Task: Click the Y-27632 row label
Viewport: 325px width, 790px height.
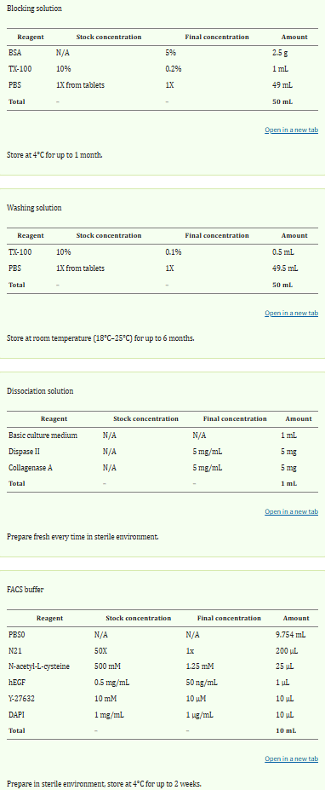Action: [20, 698]
